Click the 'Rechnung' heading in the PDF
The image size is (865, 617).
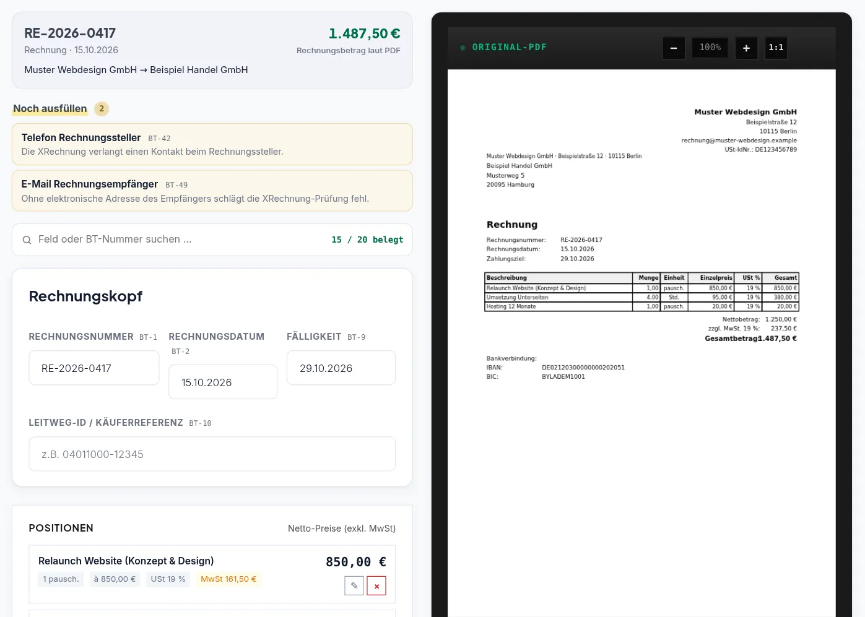(512, 225)
